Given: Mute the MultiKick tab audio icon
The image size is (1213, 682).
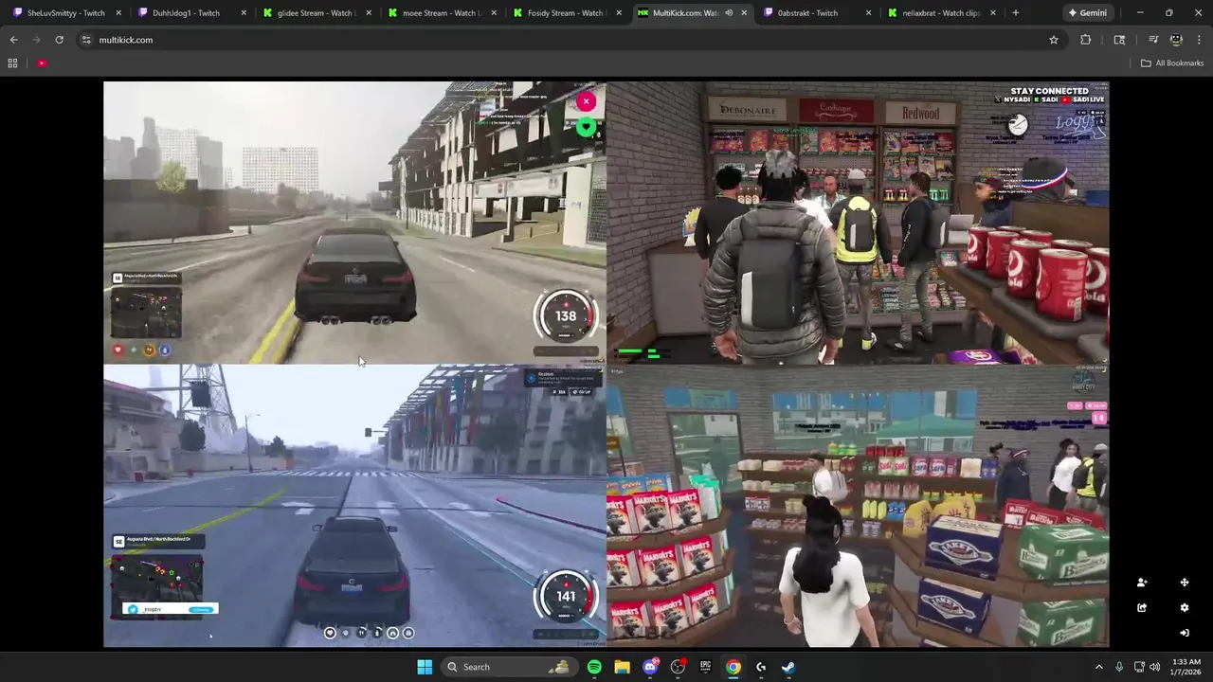Looking at the screenshot, I should [x=729, y=13].
